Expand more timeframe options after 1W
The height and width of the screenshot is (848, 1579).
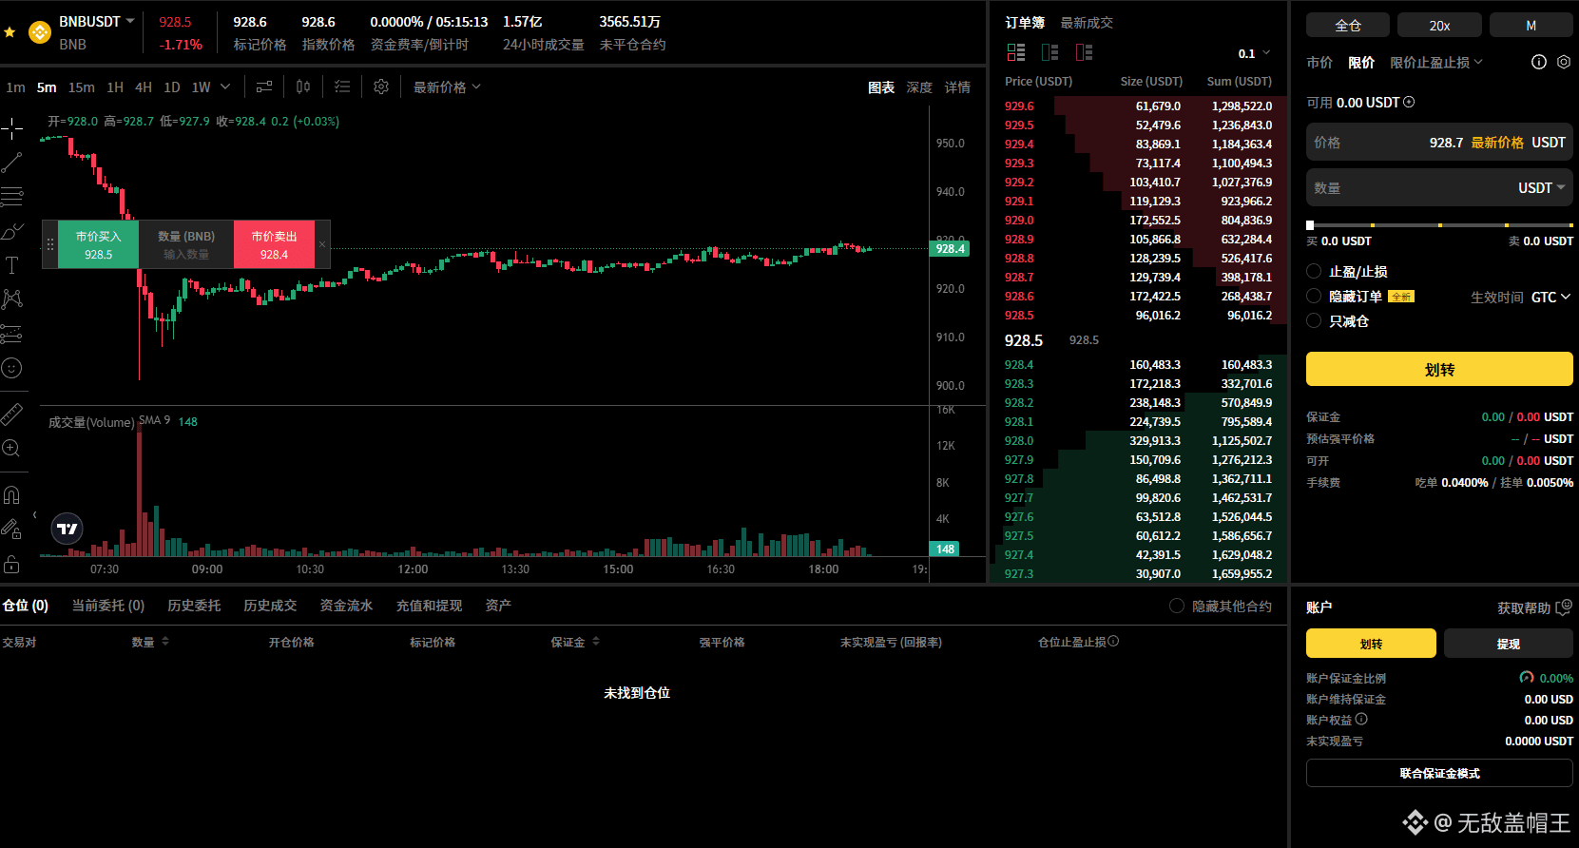[225, 87]
